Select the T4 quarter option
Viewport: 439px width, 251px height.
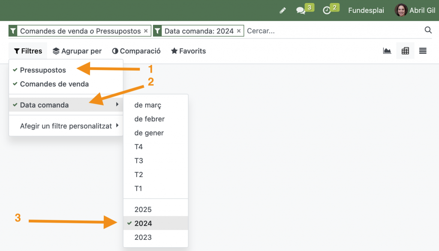[138, 147]
